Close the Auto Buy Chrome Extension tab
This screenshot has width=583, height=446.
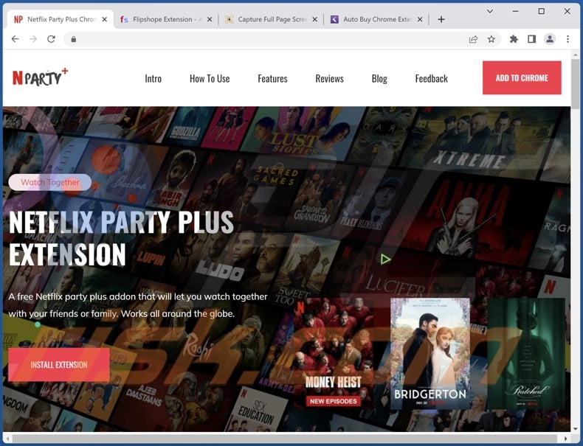[x=420, y=19]
